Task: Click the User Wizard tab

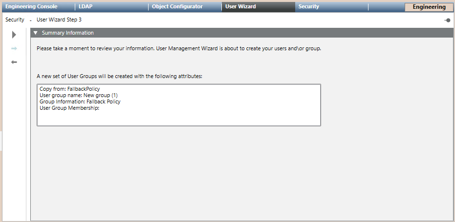Action: click(240, 7)
